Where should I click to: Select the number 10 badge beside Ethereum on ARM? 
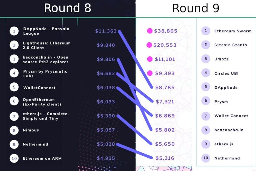pos(14,158)
